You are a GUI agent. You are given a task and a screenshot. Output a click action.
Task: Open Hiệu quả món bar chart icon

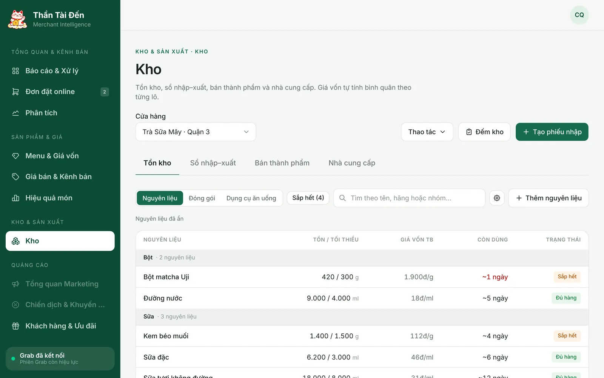[15, 198]
